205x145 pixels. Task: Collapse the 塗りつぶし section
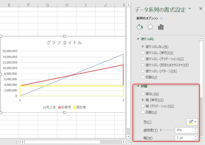click(138, 39)
